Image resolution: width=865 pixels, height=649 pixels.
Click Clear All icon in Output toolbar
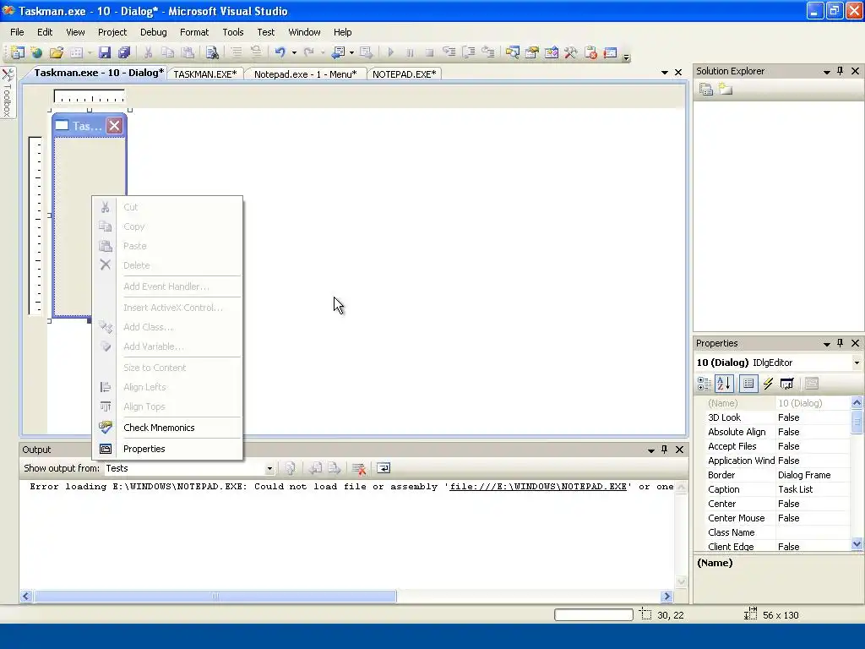(x=359, y=468)
